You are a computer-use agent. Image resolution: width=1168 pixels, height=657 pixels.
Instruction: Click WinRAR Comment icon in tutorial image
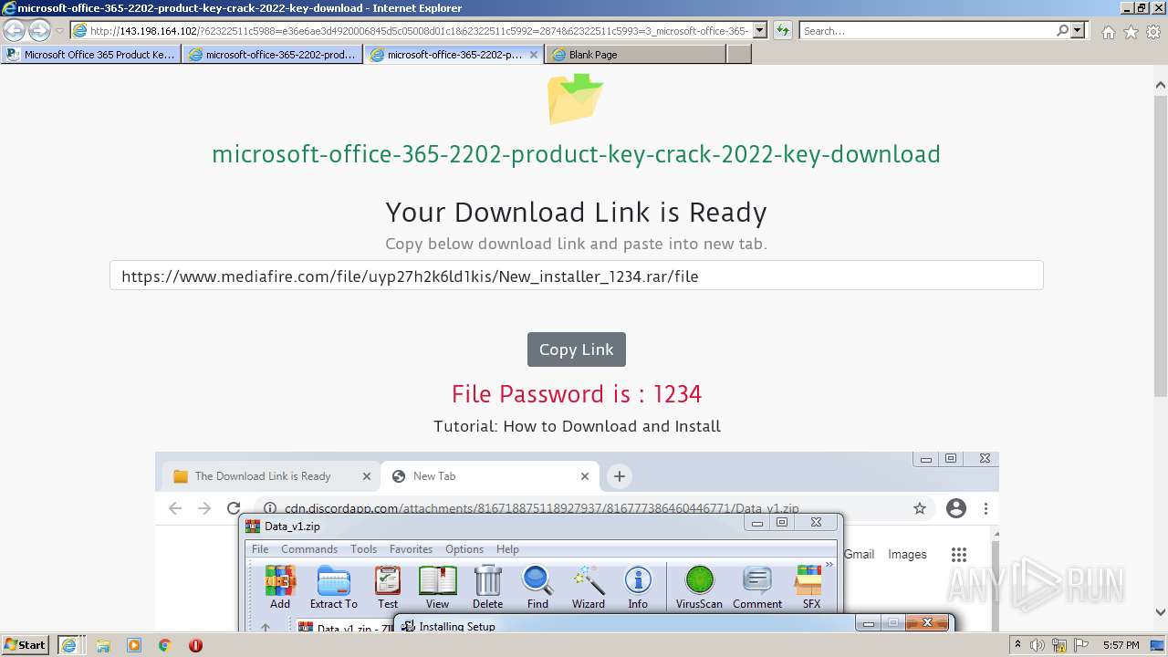click(757, 588)
